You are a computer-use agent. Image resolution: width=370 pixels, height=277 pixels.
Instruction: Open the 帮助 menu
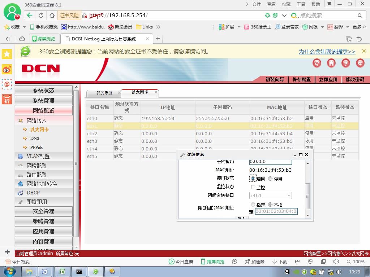[x=315, y=4]
